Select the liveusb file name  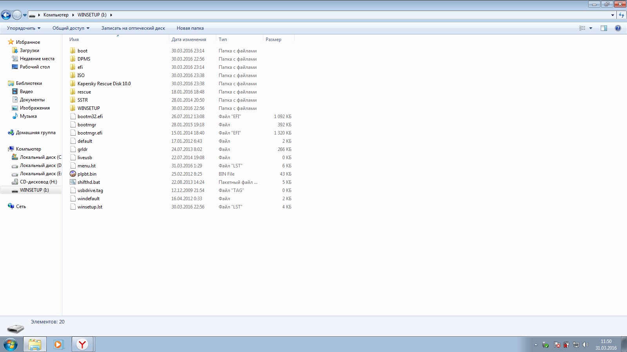(85, 158)
